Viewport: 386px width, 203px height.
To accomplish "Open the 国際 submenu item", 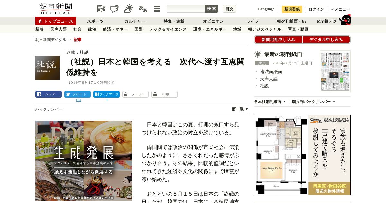I will 138,29.
